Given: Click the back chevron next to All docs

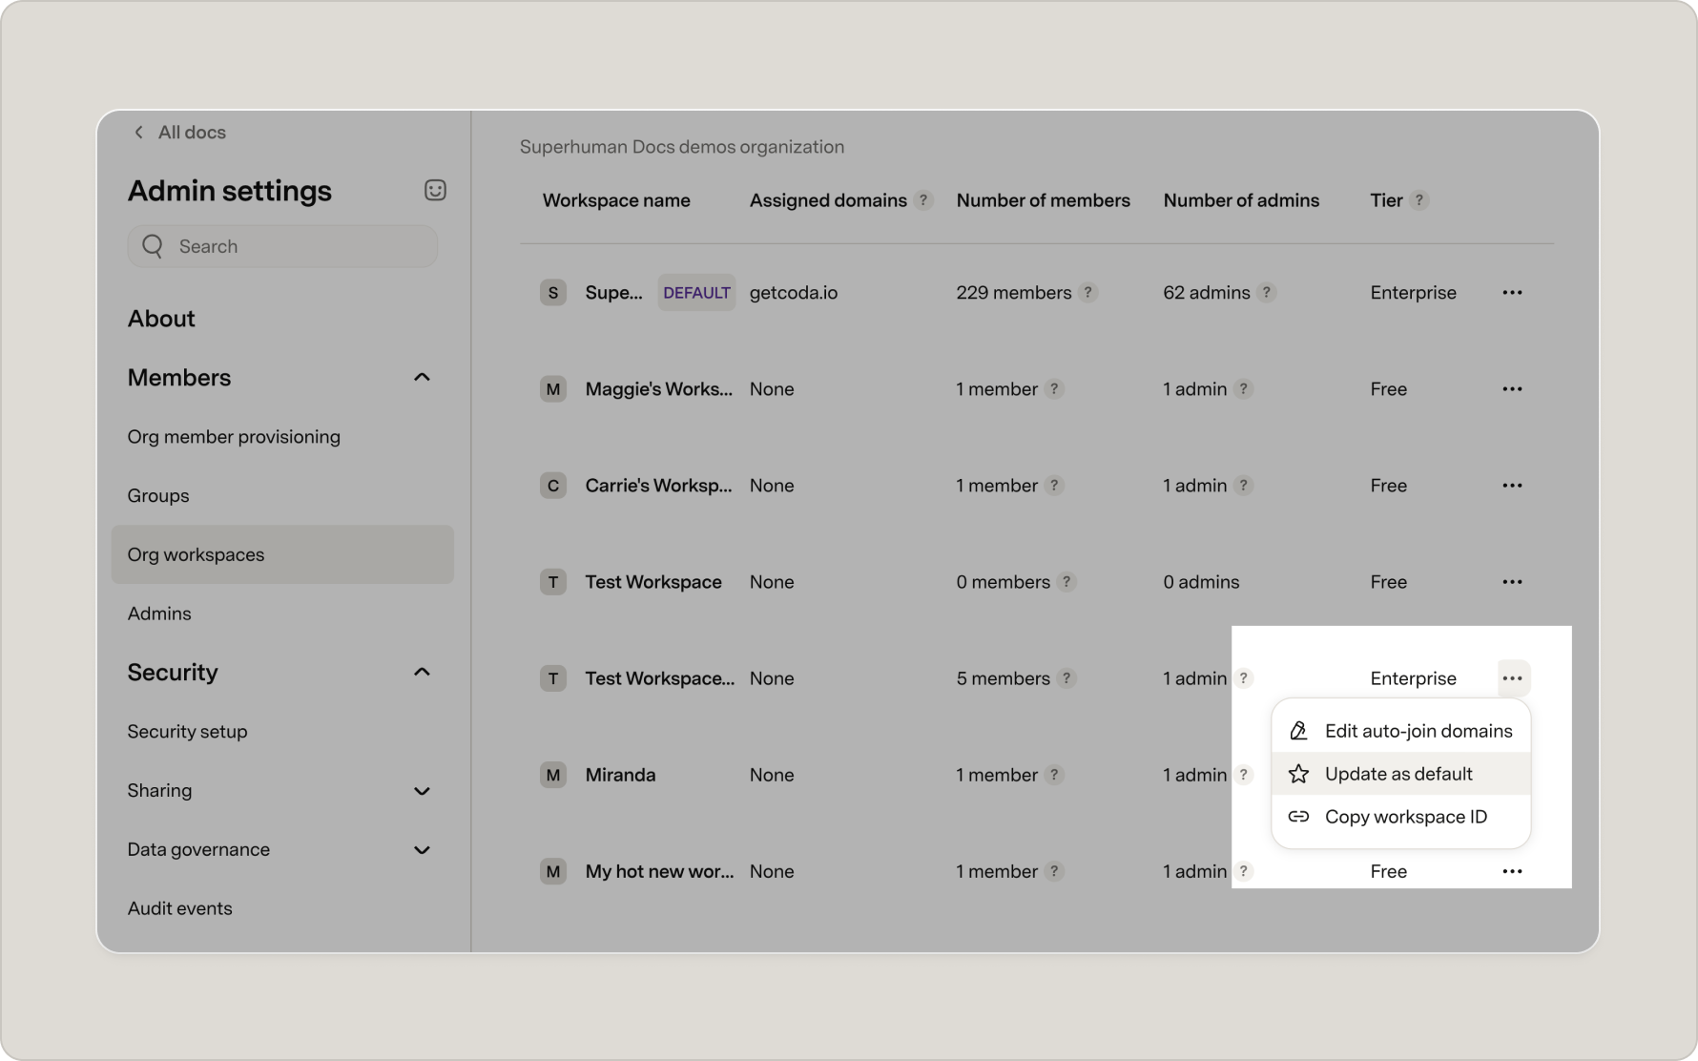Looking at the screenshot, I should 138,133.
